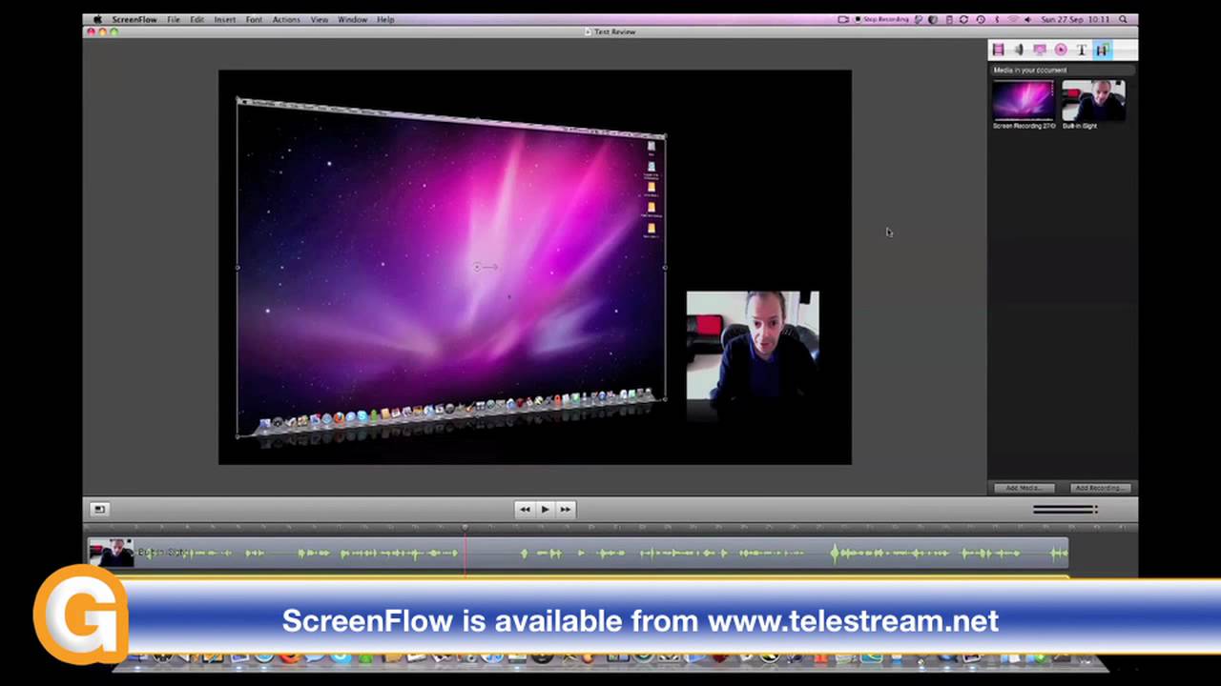Select the Built-in iSight media thumbnail
The image size is (1221, 686).
pos(1093,101)
